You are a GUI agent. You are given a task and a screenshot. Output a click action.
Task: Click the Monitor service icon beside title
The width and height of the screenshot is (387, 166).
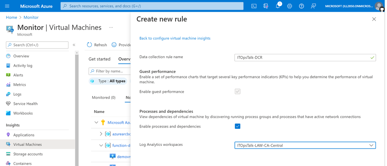(x=10, y=29)
